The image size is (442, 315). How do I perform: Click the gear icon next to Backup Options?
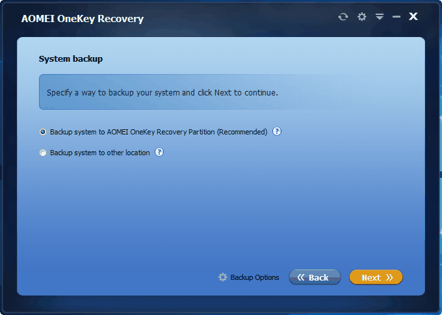tap(223, 277)
